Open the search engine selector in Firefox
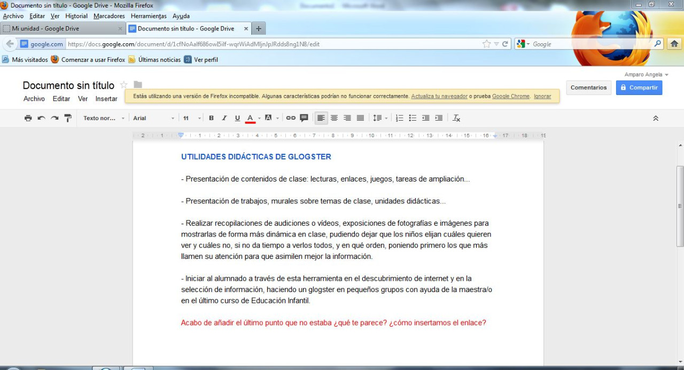The height and width of the screenshot is (370, 684). [523, 44]
